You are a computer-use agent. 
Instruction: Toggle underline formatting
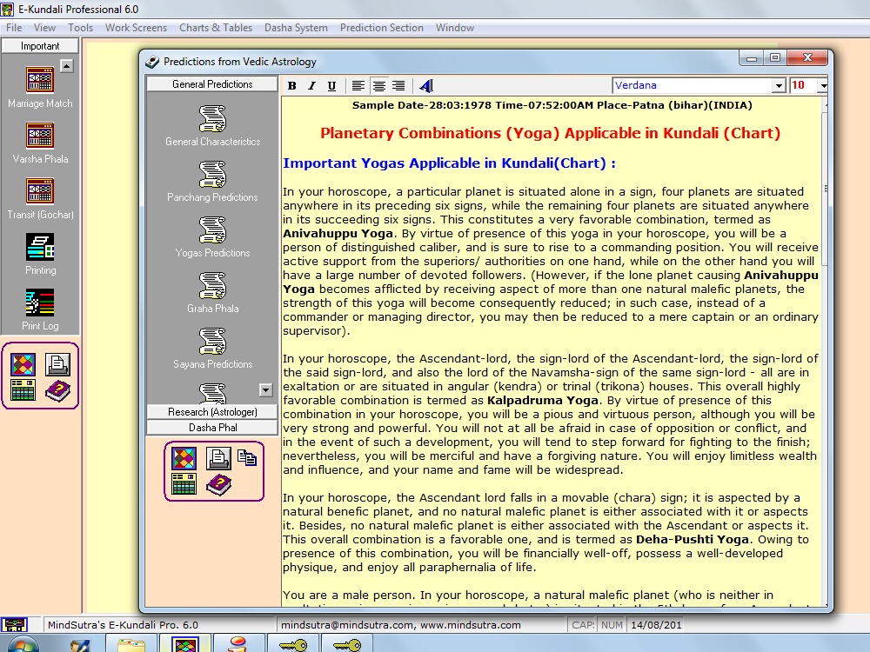[x=331, y=86]
